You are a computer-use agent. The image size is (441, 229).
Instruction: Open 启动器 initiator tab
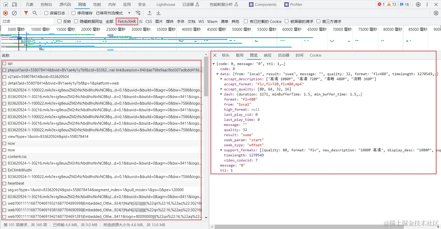[284, 55]
